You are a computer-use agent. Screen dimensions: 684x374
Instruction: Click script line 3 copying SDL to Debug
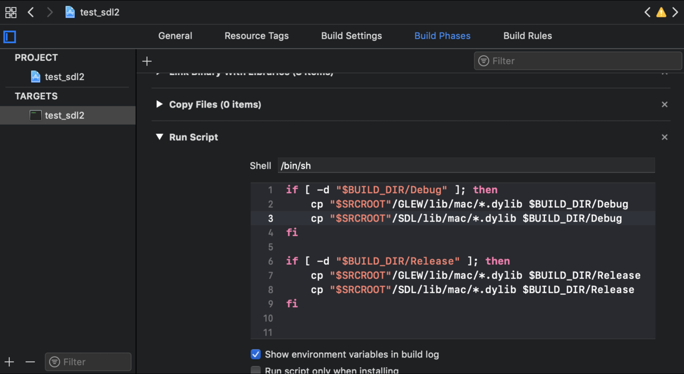pos(466,218)
